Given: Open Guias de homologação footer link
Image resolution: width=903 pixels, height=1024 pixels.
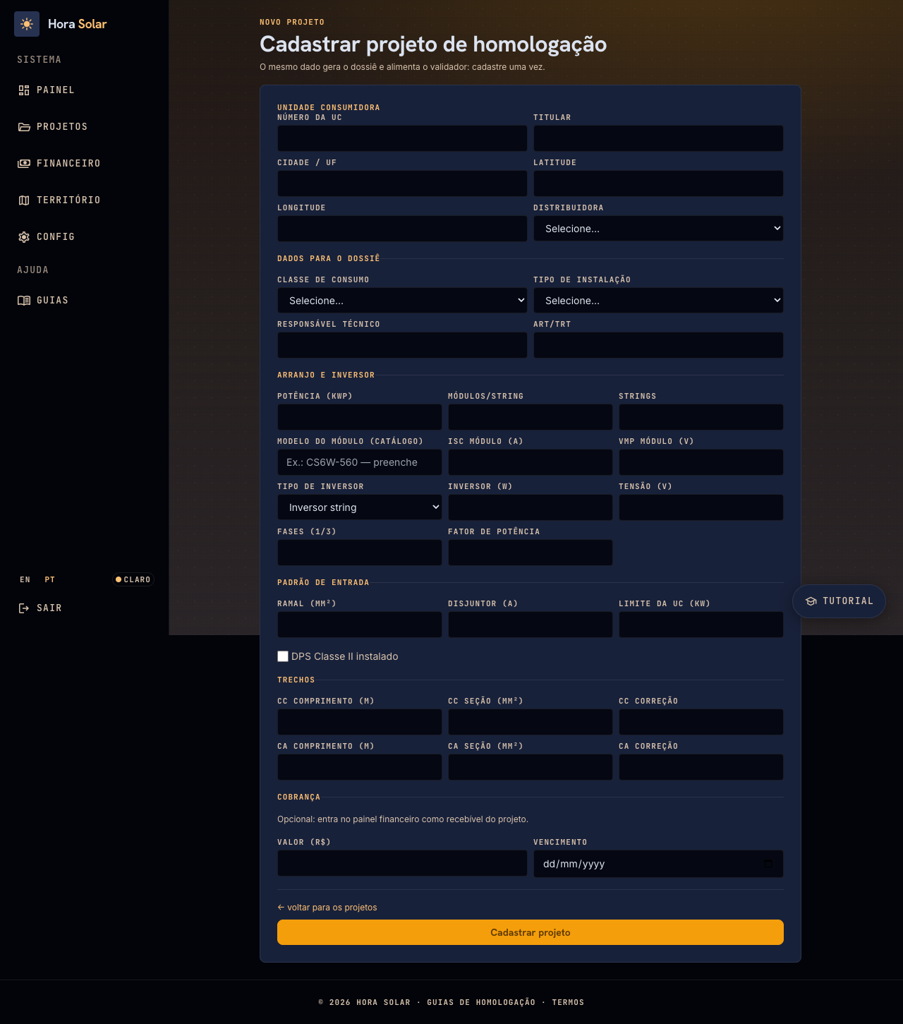Looking at the screenshot, I should tap(481, 1002).
